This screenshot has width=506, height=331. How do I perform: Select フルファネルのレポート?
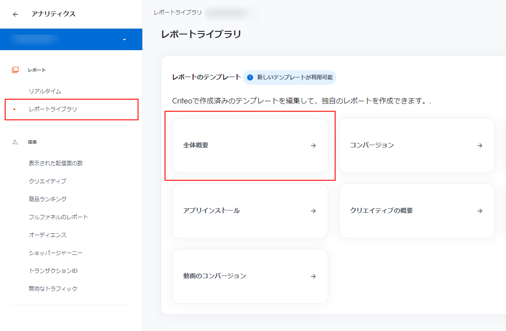(58, 217)
